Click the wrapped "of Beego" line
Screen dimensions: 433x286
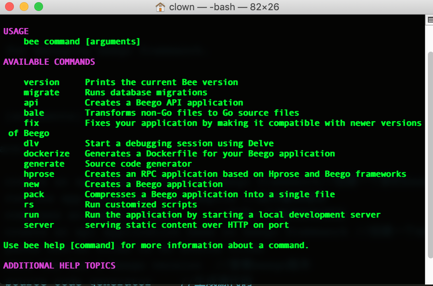[29, 134]
